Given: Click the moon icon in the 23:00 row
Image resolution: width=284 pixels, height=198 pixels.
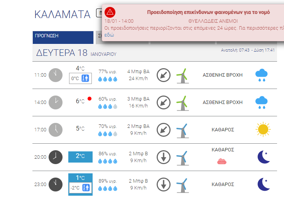Looking at the screenshot, I should click(264, 185).
